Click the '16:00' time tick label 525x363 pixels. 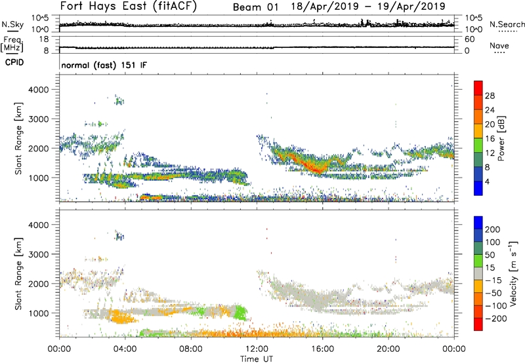pyautogui.click(x=322, y=349)
